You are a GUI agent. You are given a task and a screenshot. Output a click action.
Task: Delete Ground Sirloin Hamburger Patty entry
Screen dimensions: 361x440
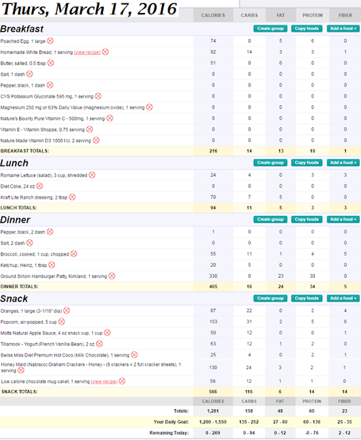point(112,276)
